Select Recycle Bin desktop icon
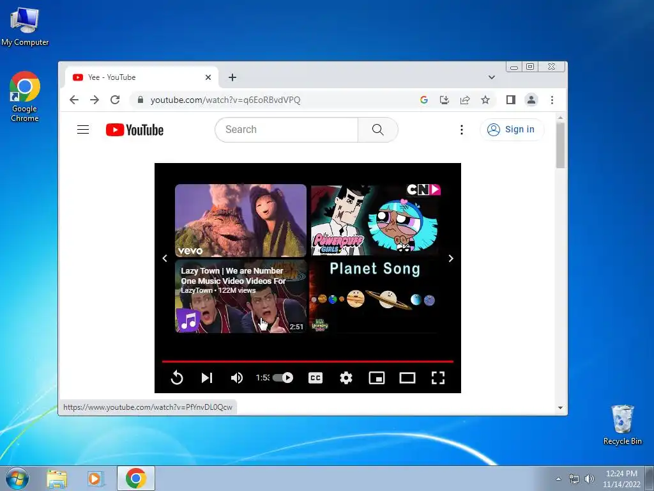The image size is (654, 491). point(622,425)
